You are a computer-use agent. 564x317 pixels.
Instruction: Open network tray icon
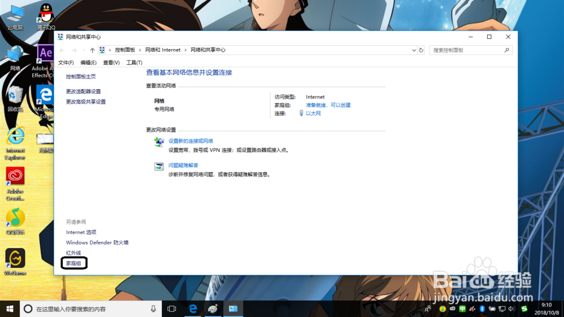502,309
